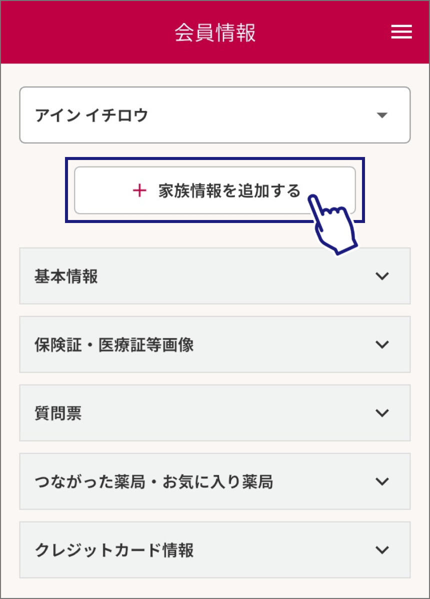
Task: Click the red plus icon for adding family
Action: pyautogui.click(x=139, y=190)
